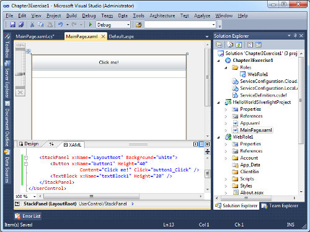
Task: Click the fit-to-view icon below zoom slider
Action: [x=20, y=92]
